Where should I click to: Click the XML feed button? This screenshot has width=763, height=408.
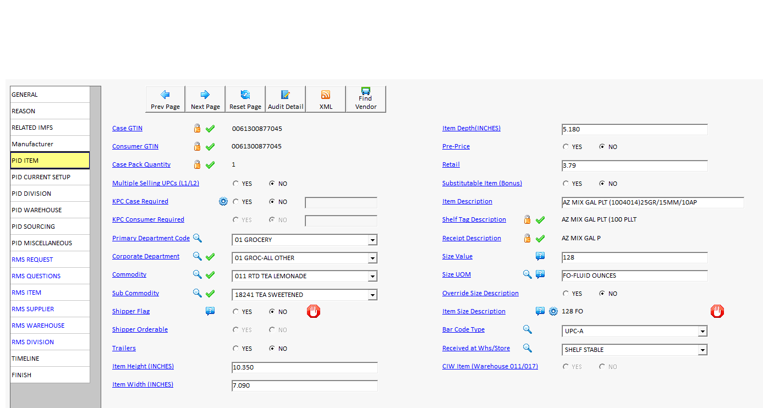click(x=326, y=100)
